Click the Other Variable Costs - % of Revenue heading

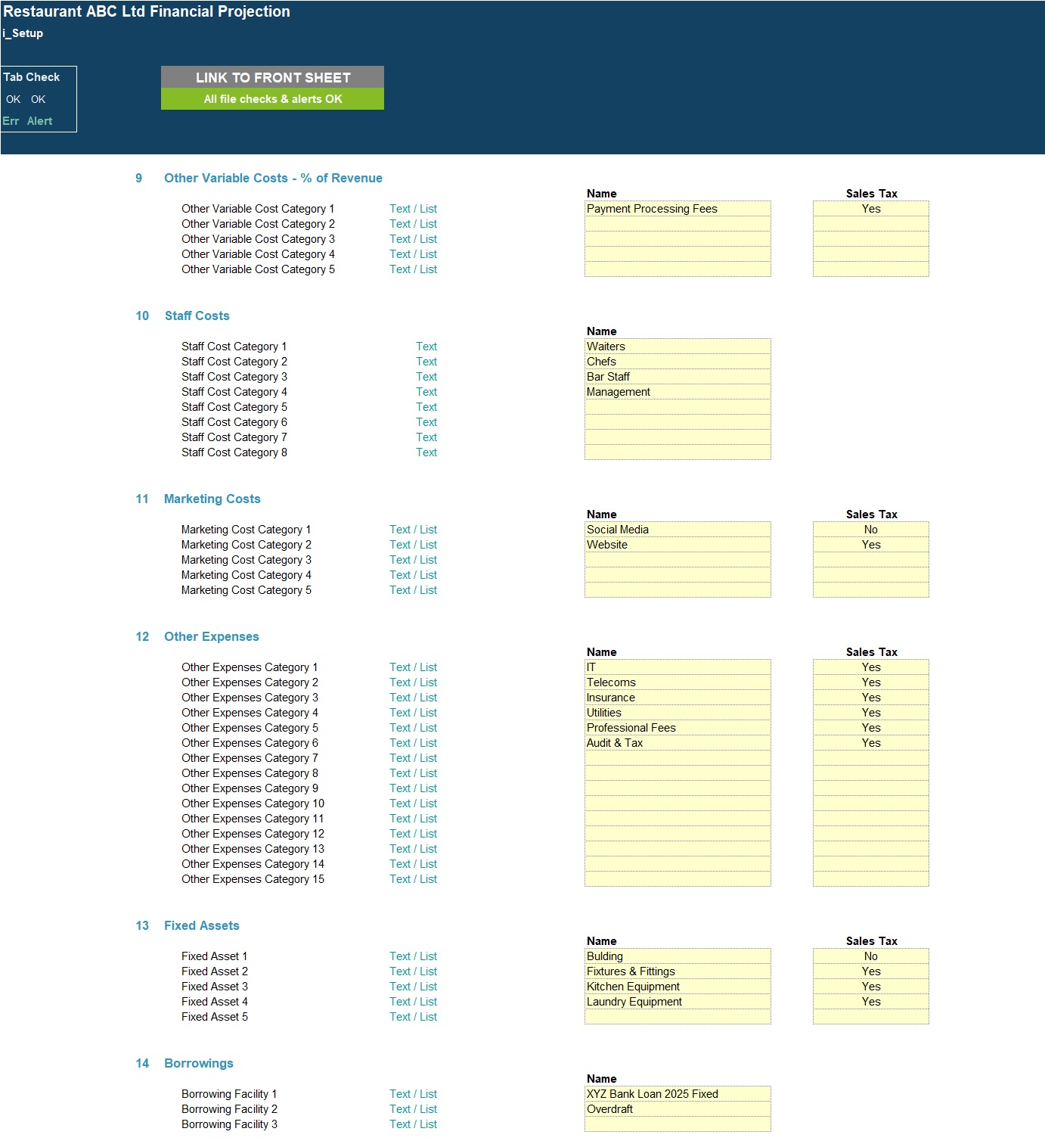[x=273, y=179]
